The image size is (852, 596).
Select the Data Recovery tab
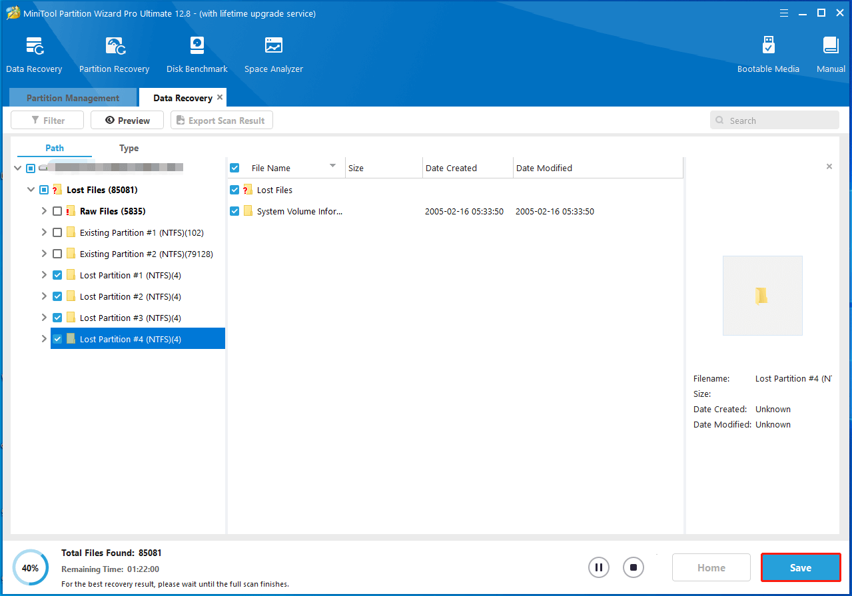pyautogui.click(x=183, y=98)
